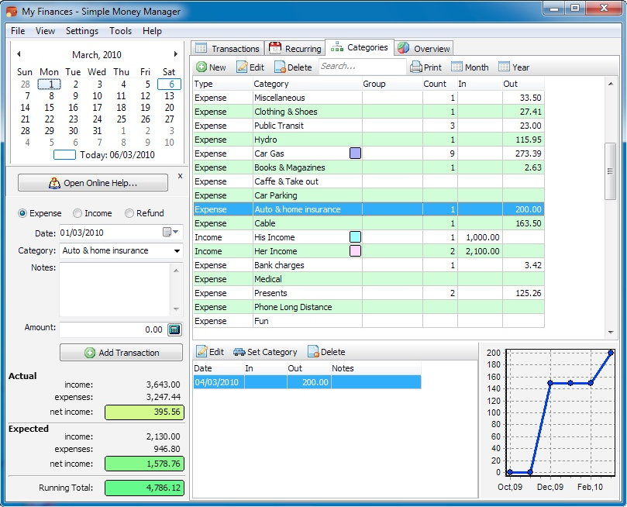
Task: Select the Refund radio button
Action: click(129, 213)
